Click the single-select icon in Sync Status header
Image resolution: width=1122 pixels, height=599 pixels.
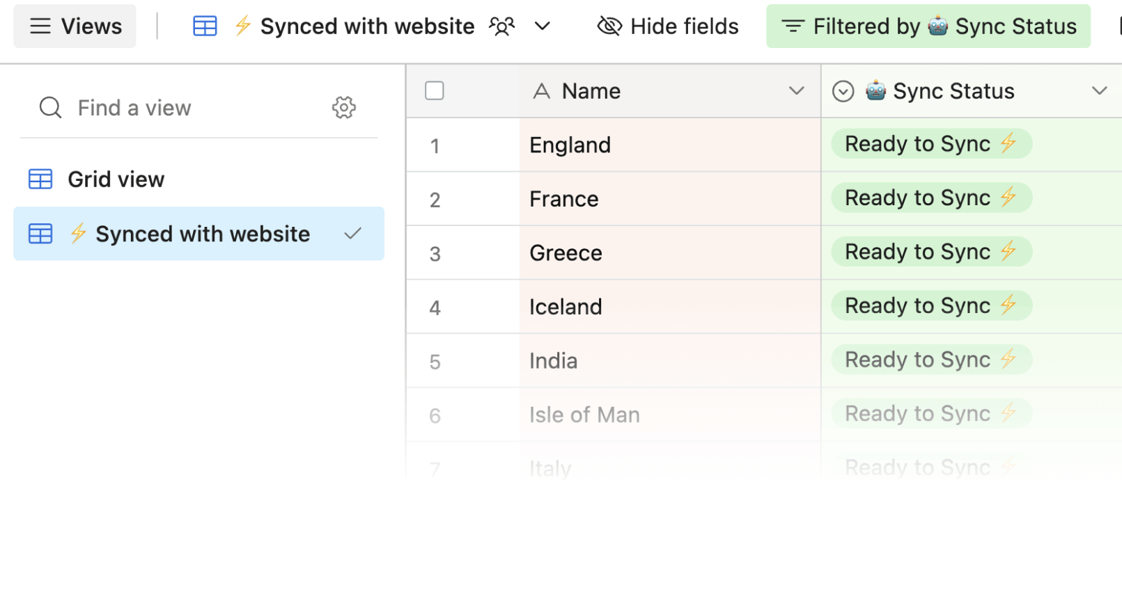click(x=843, y=91)
